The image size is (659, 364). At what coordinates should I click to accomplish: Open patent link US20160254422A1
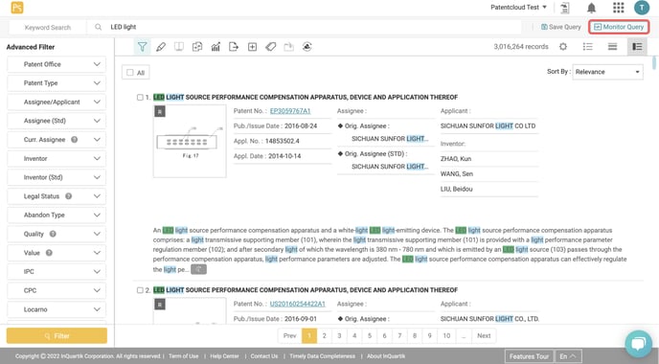tap(298, 304)
